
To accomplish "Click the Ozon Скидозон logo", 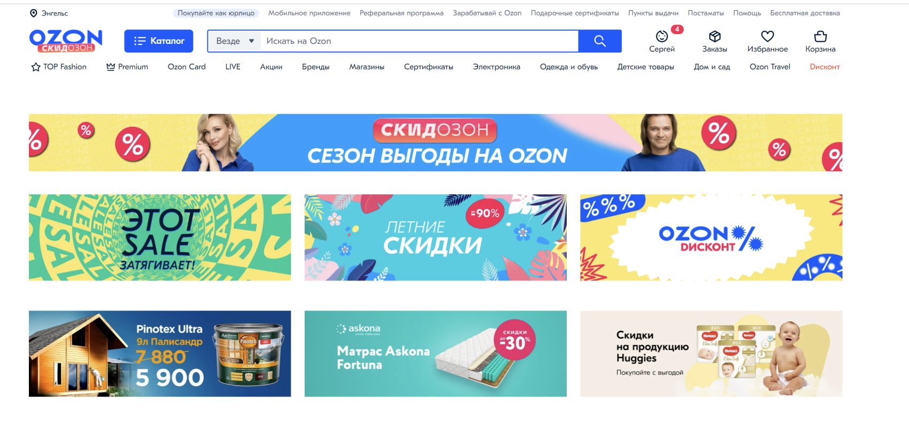I will click(66, 41).
